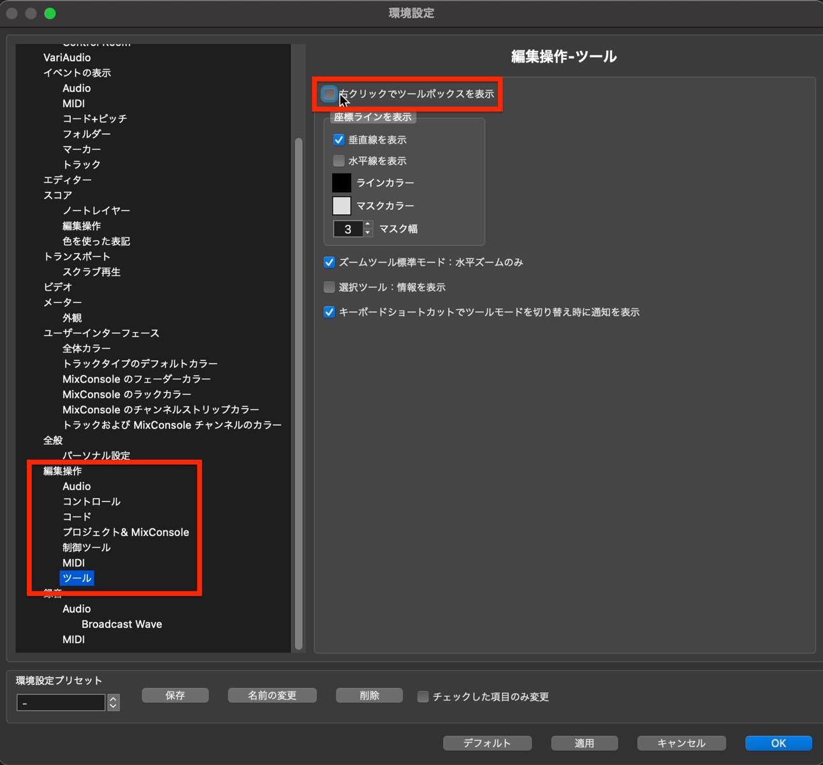
Task: Select トランスポート category
Action: pos(77,256)
